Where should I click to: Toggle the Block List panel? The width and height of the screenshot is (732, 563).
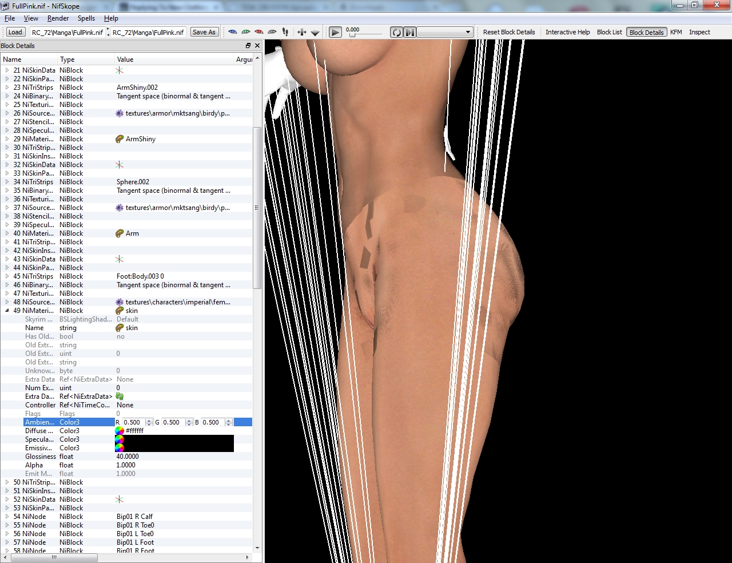[609, 32]
